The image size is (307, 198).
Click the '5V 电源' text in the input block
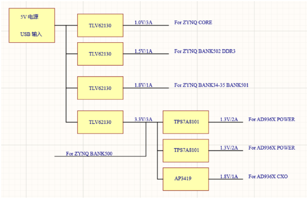[x=29, y=17]
